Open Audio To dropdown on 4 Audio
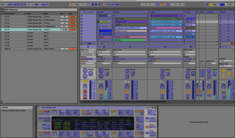235x138 pixels. (165, 63)
